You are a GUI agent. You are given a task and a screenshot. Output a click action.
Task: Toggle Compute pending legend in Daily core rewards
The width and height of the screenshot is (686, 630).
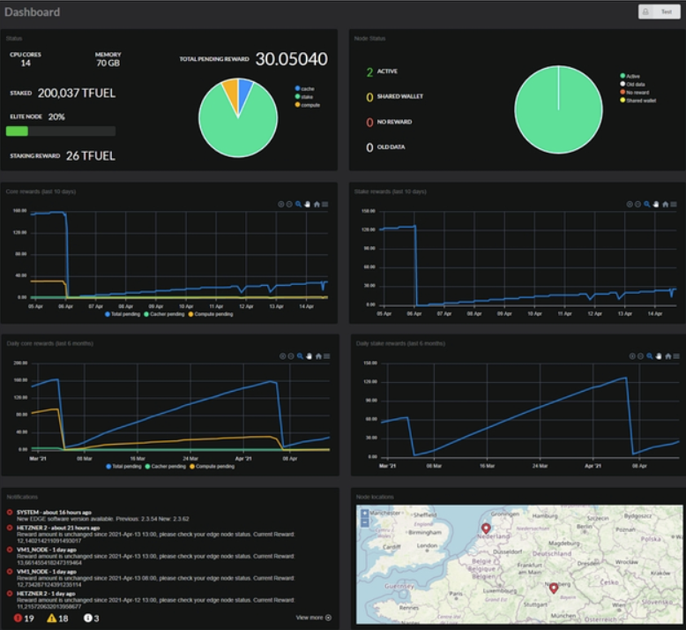click(213, 466)
